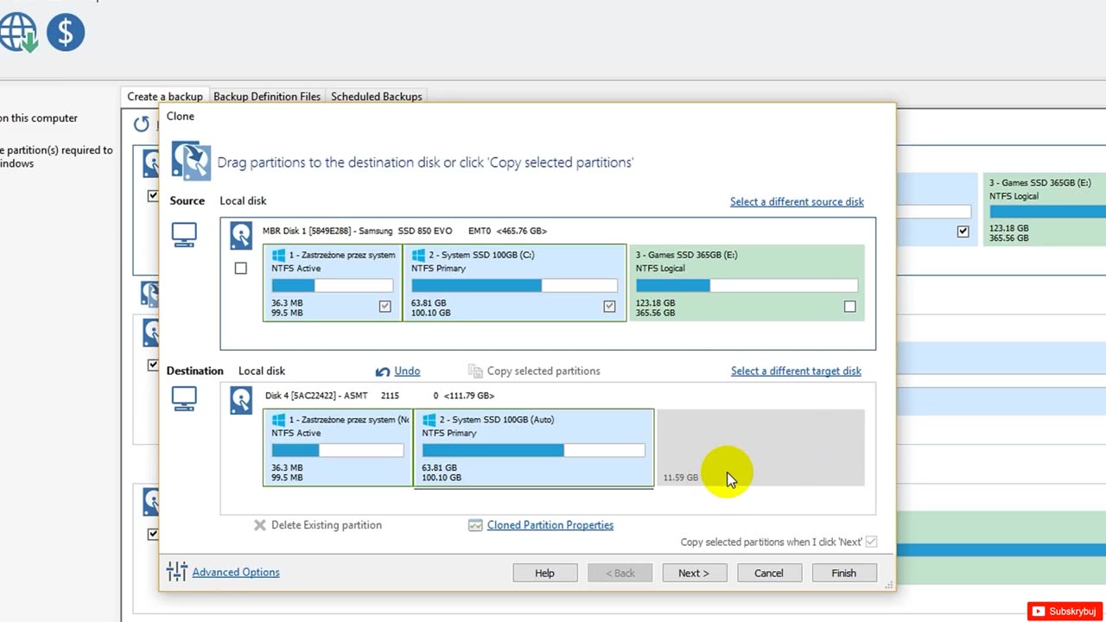Toggle the whole source disk checkbox

coord(241,269)
